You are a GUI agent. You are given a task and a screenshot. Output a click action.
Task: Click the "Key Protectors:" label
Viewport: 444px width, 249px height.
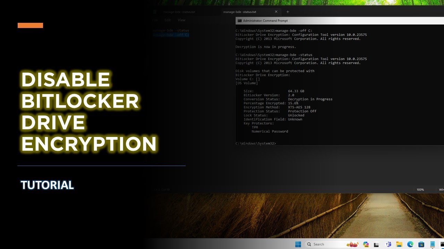pos(259,123)
